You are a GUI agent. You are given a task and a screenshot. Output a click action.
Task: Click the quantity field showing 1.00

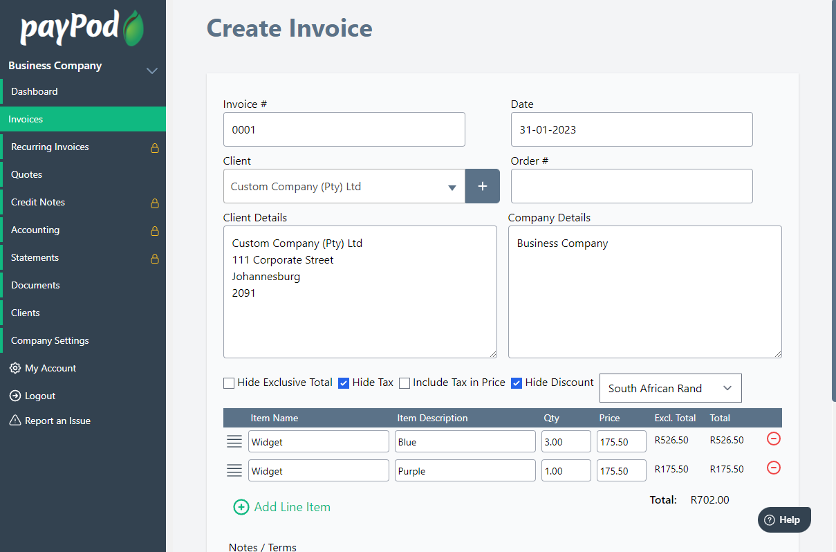click(x=566, y=470)
